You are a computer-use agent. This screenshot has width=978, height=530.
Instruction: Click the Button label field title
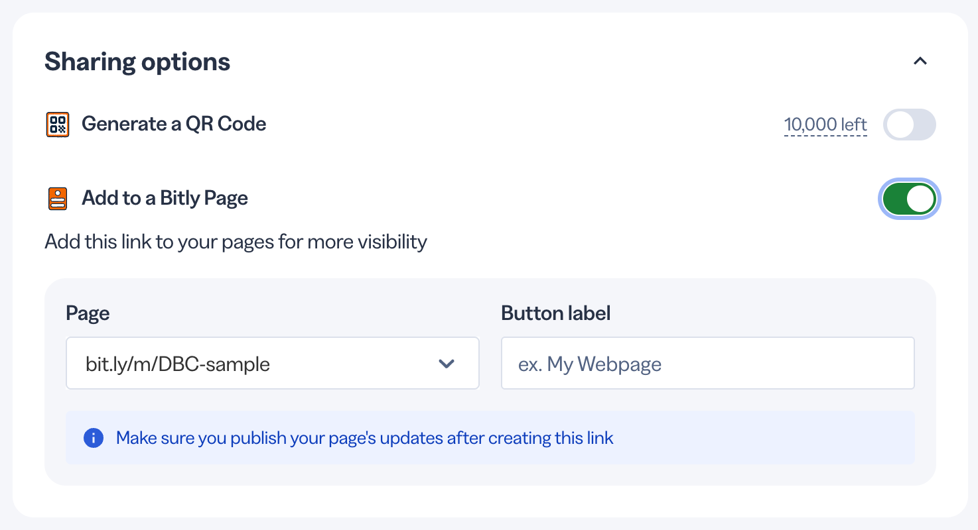(556, 313)
